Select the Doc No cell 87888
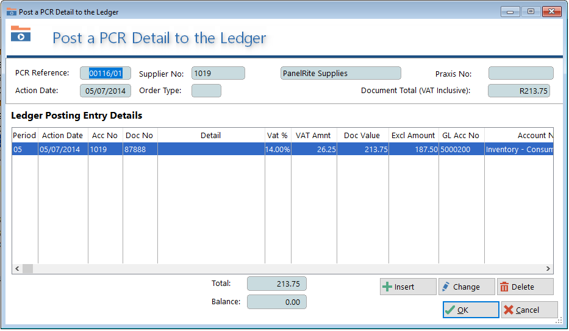This screenshot has width=569, height=331. 140,149
